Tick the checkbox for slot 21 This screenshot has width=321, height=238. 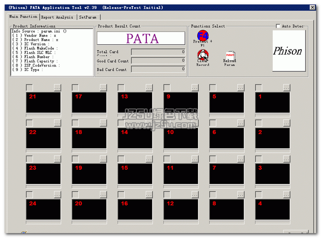pyautogui.click(x=30, y=88)
